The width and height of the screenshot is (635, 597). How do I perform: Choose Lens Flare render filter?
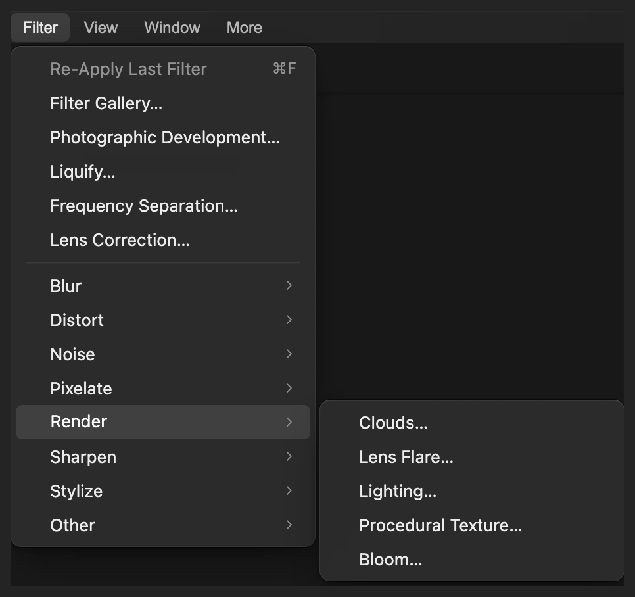pos(472,457)
